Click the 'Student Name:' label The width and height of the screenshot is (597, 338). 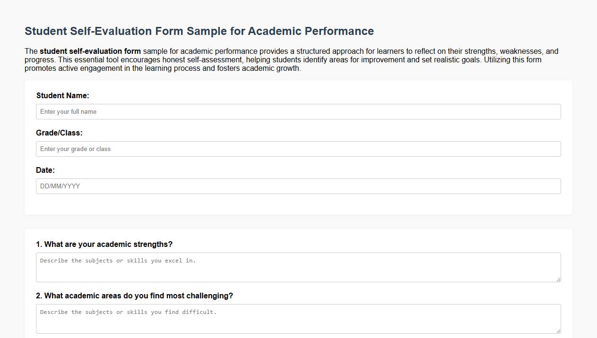coord(62,95)
